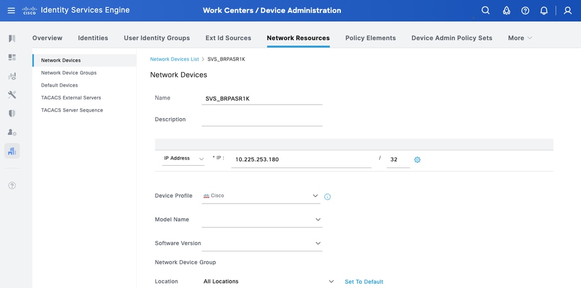Open the Software Version dropdown
The image size is (581, 288).
pyautogui.click(x=262, y=243)
